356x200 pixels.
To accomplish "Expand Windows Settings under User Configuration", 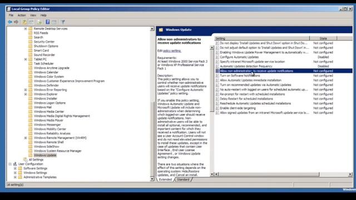I will pyautogui.click(x=15, y=173).
